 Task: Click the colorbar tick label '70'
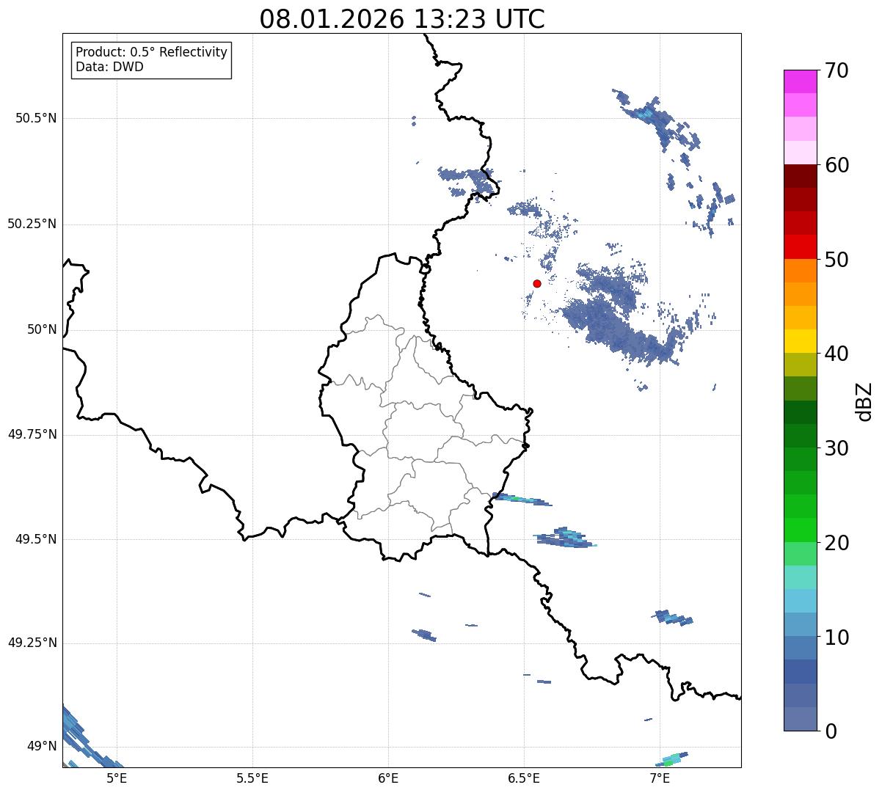837,70
